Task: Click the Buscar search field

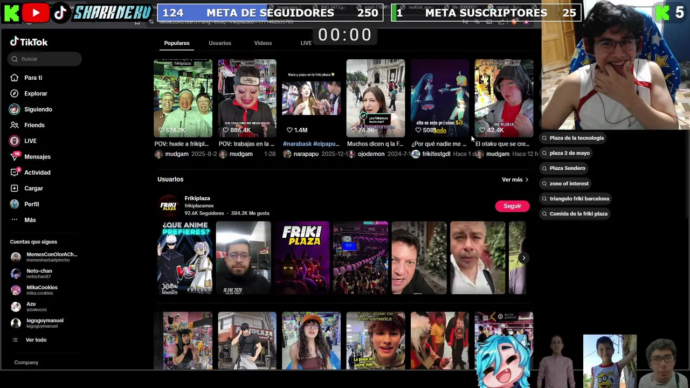Action: pos(45,59)
